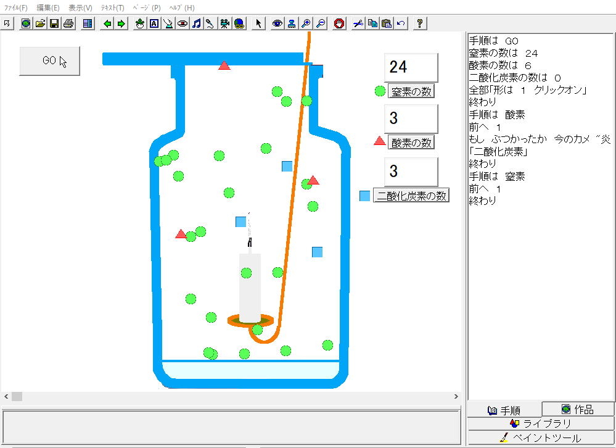Open the ペイントツール panel
Screen dimensions: 616x448
pyautogui.click(x=541, y=438)
